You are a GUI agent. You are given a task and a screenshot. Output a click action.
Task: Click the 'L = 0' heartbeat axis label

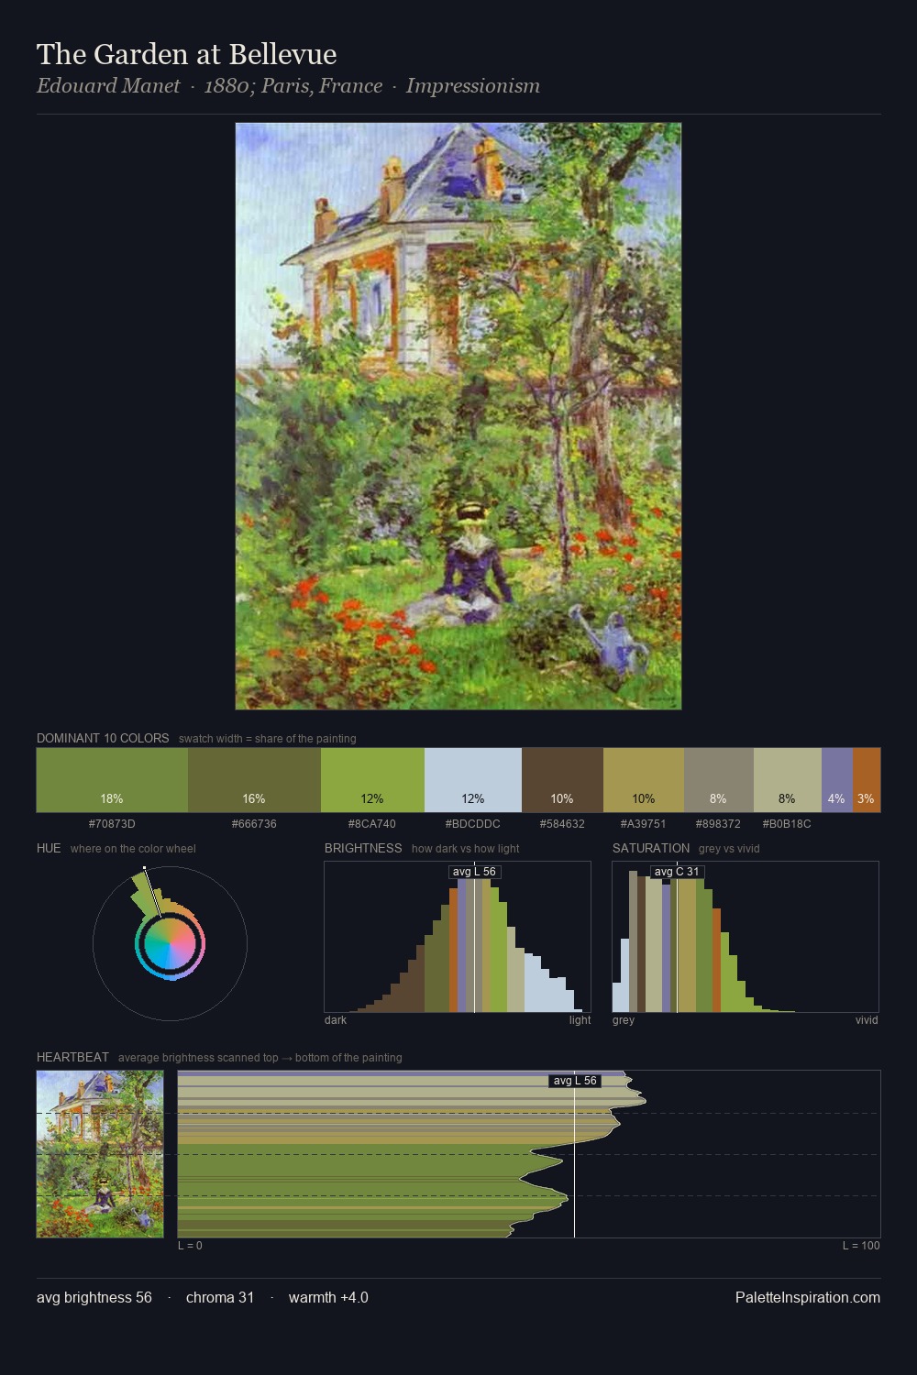[190, 1246]
